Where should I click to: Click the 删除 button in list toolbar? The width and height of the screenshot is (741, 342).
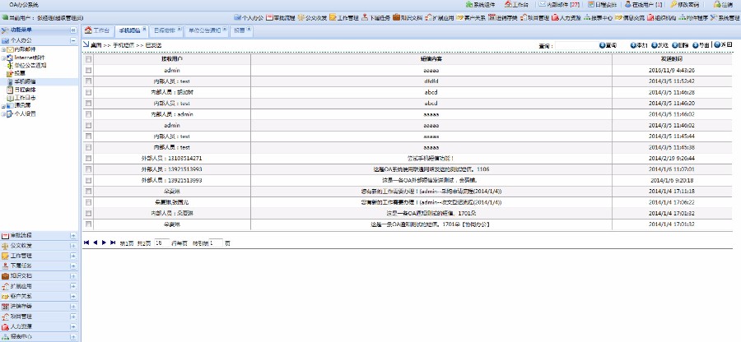(x=680, y=45)
